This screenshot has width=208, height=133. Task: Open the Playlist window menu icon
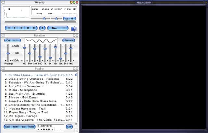(x=4, y=68)
